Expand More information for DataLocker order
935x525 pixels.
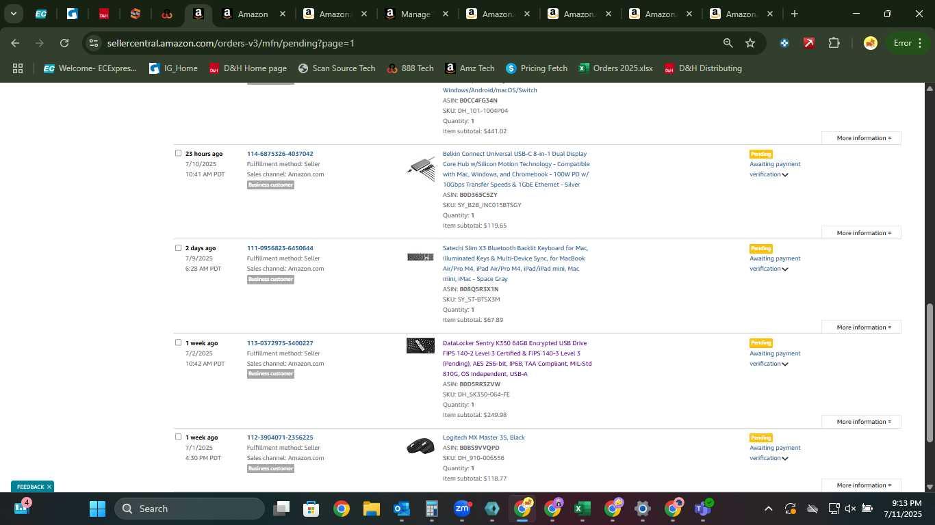click(x=861, y=422)
